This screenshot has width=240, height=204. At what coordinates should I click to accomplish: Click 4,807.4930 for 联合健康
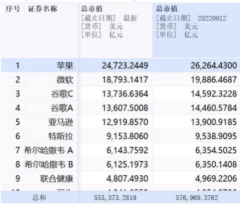pos(127,179)
